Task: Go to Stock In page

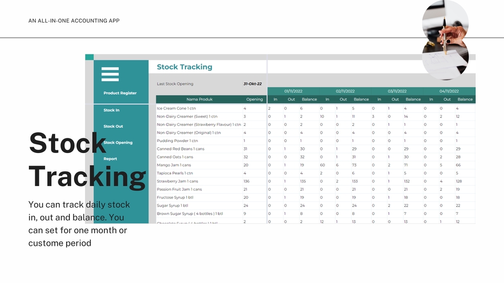Action: [x=111, y=110]
